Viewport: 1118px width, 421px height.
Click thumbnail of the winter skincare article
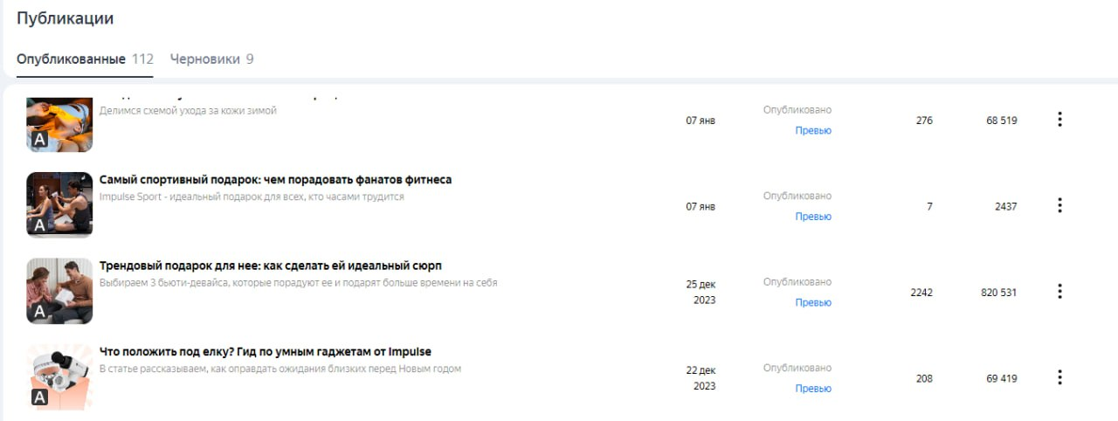(x=59, y=123)
